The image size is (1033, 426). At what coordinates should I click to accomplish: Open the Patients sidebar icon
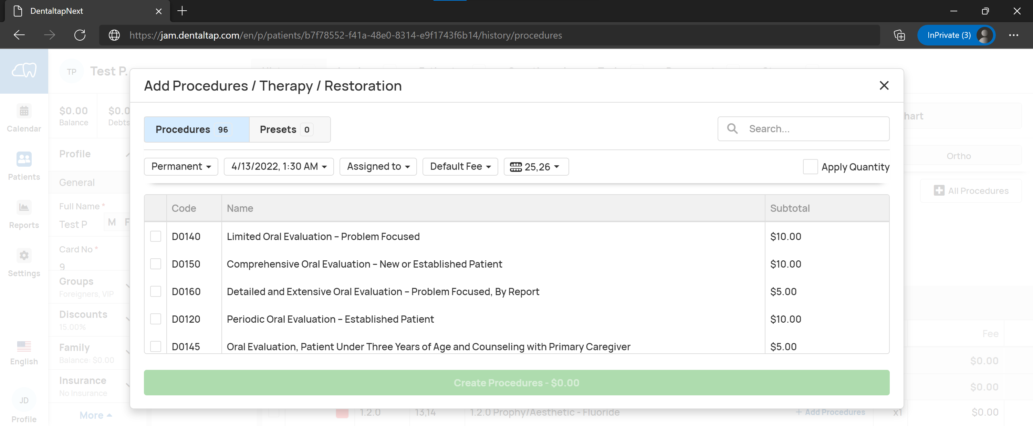tap(24, 159)
